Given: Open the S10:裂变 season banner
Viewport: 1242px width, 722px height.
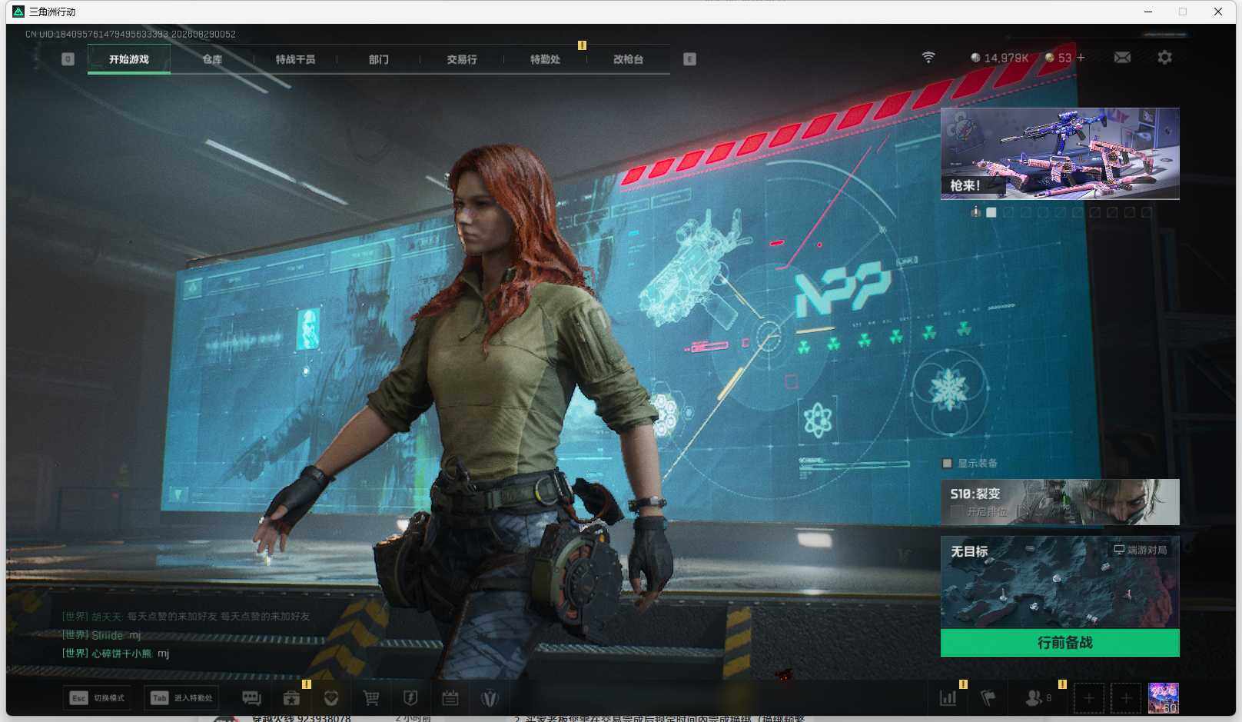Looking at the screenshot, I should pos(1060,502).
